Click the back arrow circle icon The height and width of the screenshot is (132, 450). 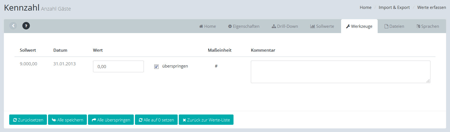coord(13,26)
